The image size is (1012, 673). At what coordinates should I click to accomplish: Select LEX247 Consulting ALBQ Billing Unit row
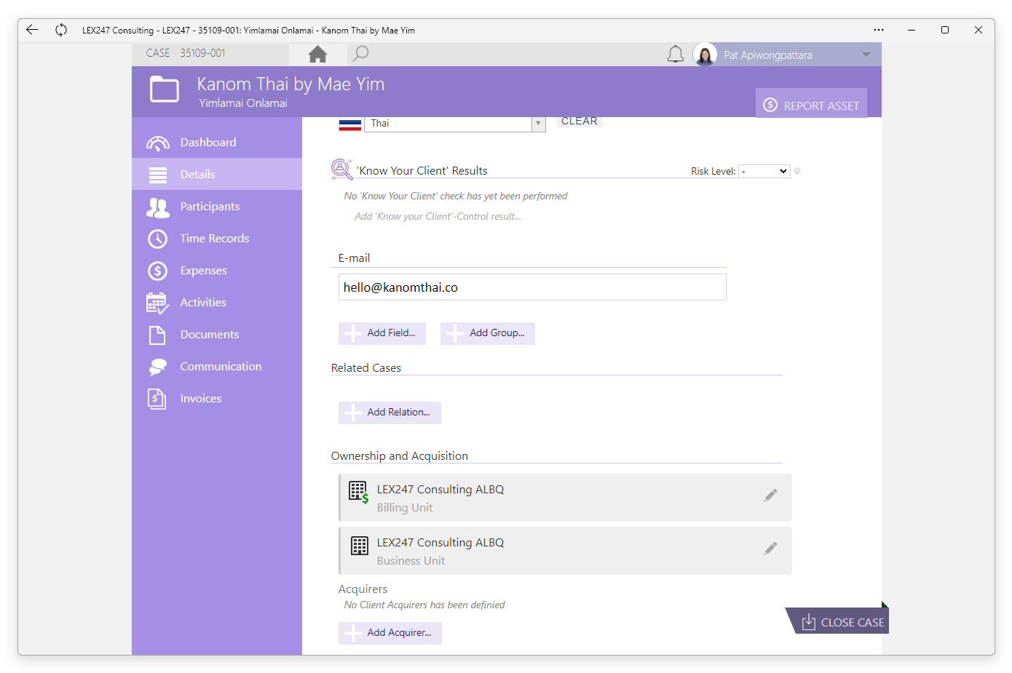pos(565,498)
